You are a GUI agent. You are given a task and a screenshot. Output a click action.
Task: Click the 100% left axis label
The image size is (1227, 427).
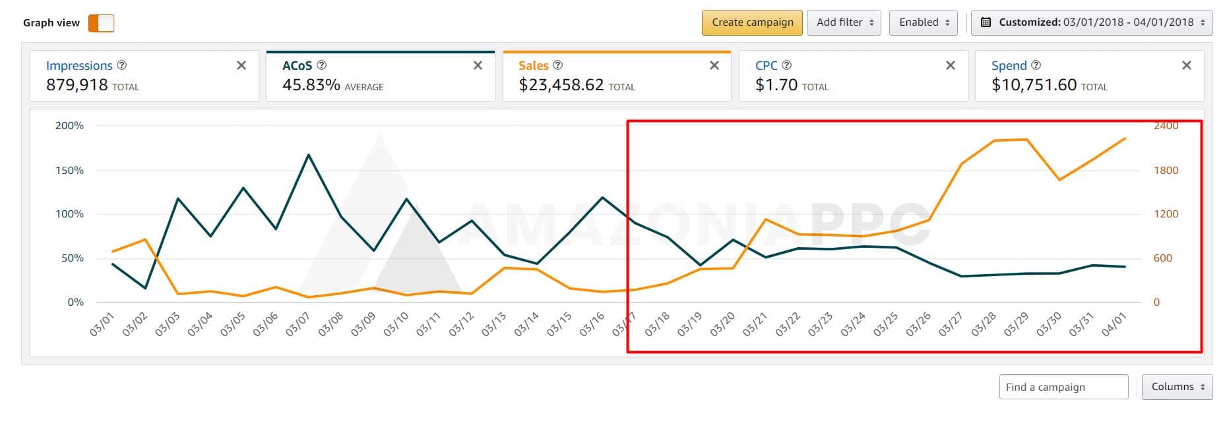69,213
